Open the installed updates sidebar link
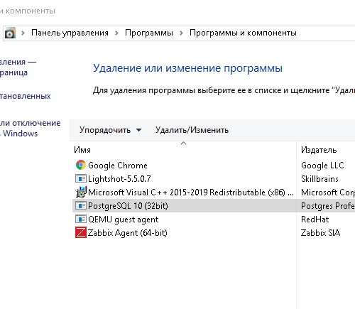The image size is (355, 309). click(26, 96)
